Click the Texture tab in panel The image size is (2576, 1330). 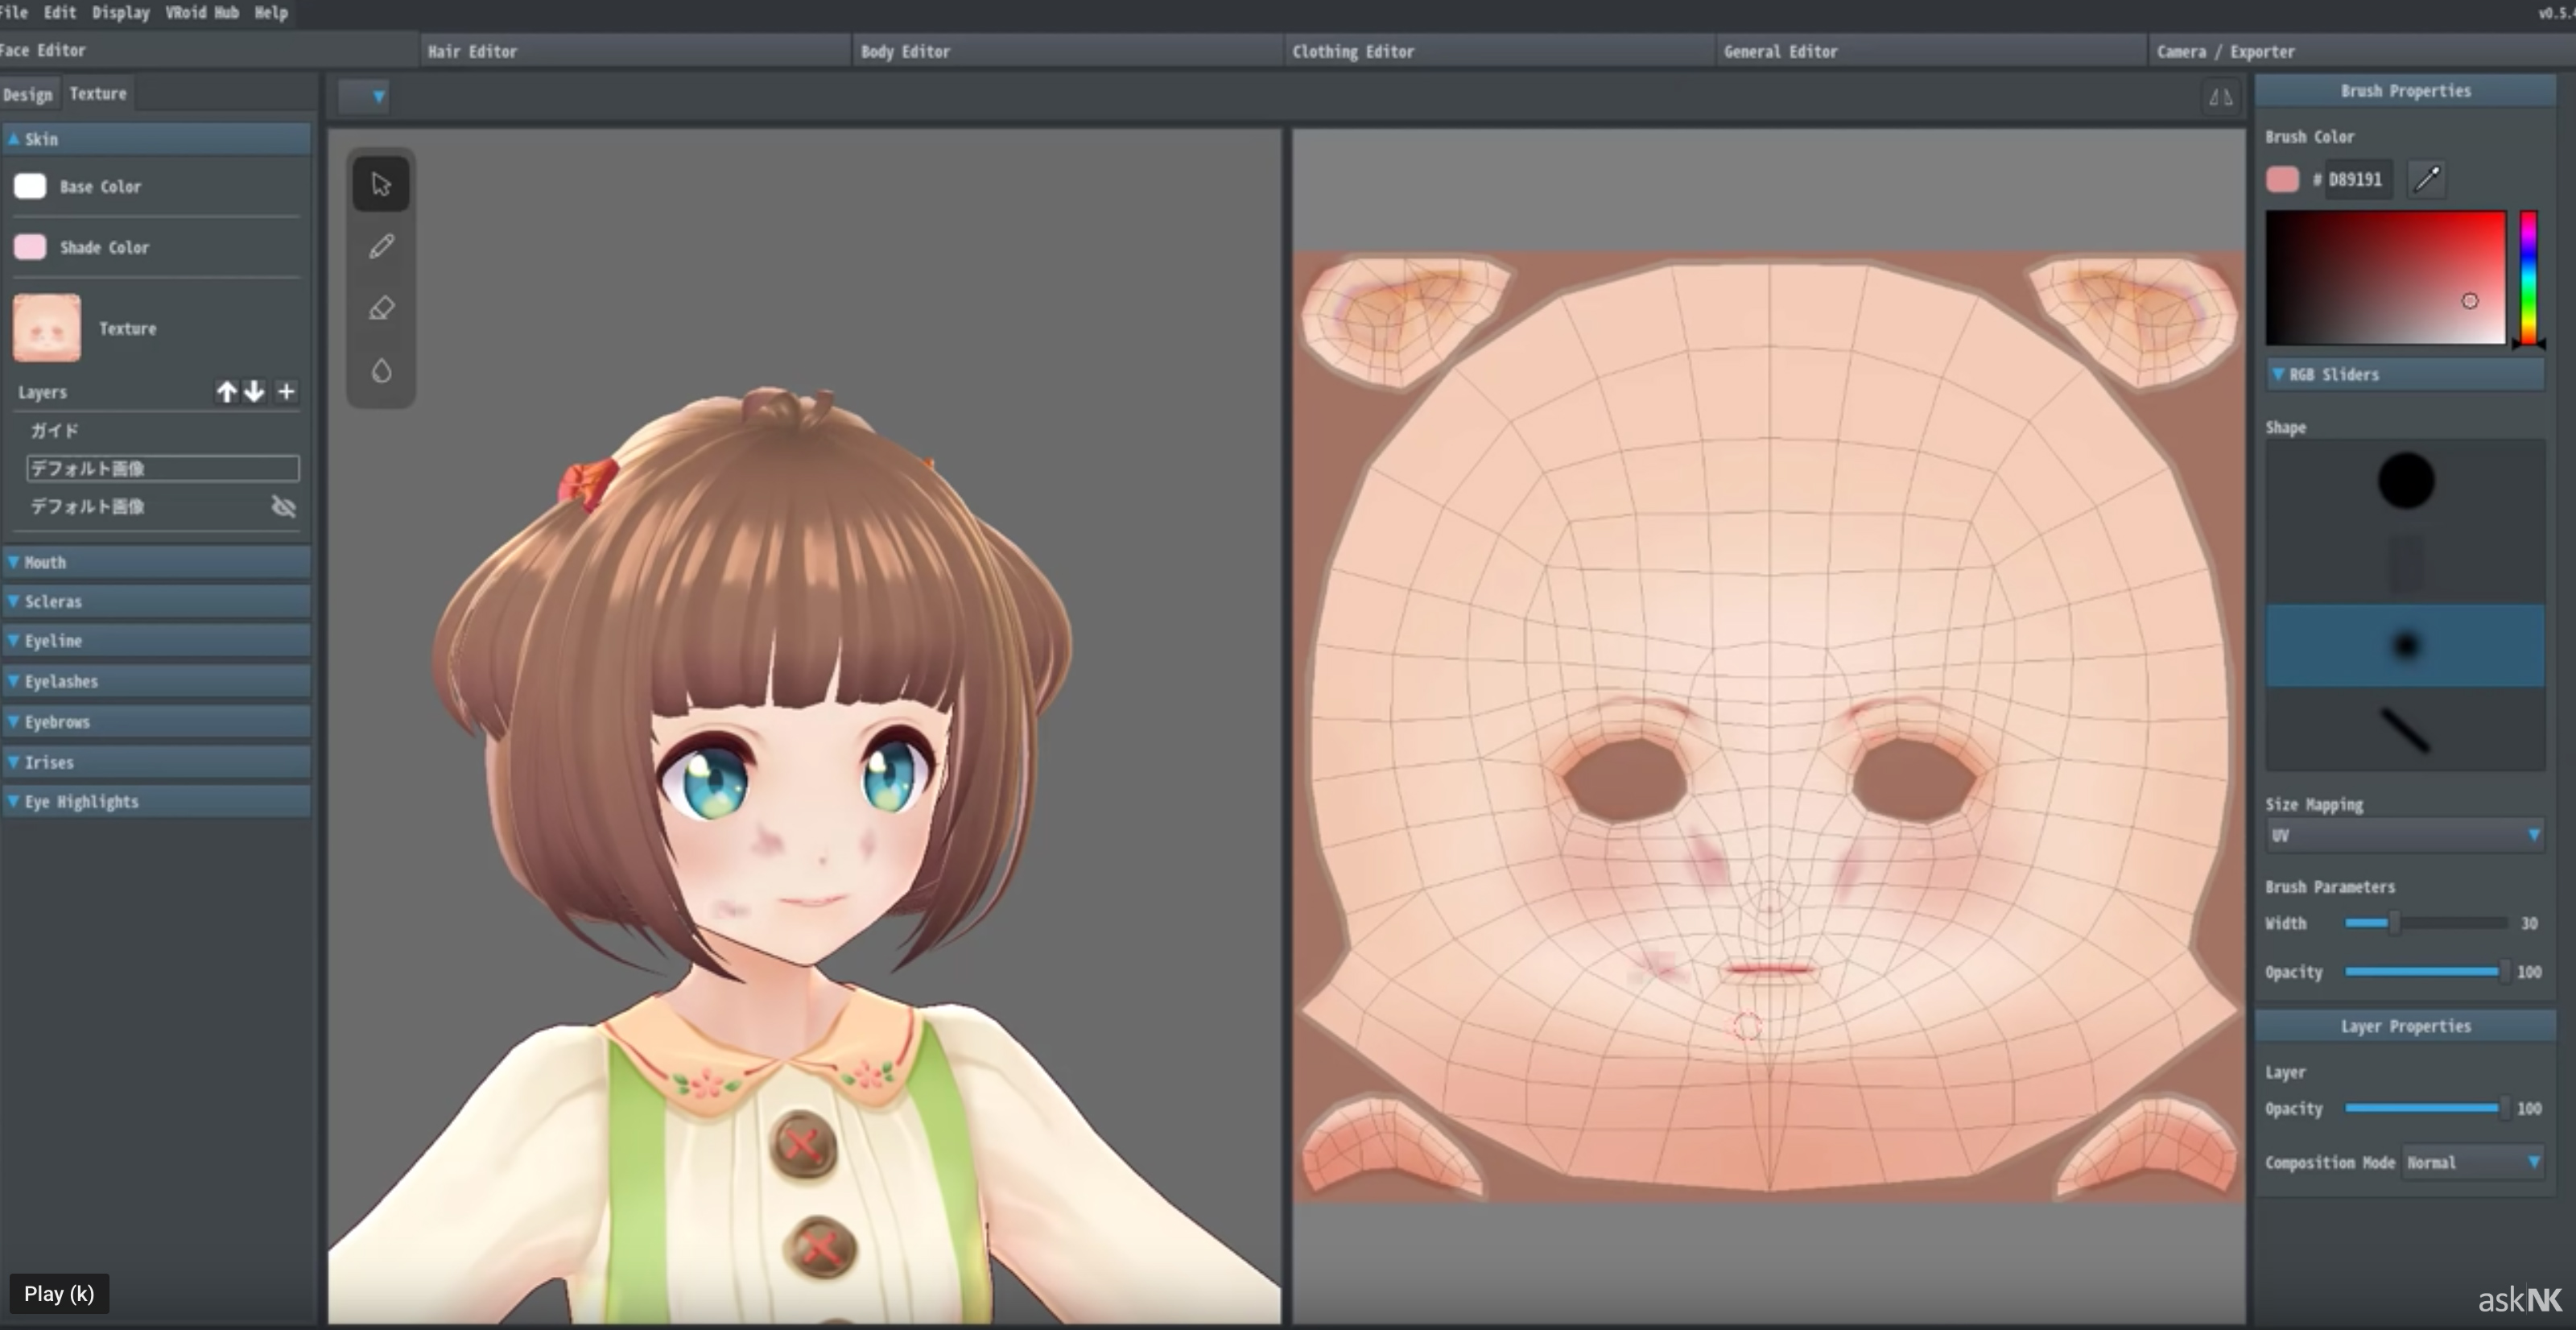[x=97, y=93]
